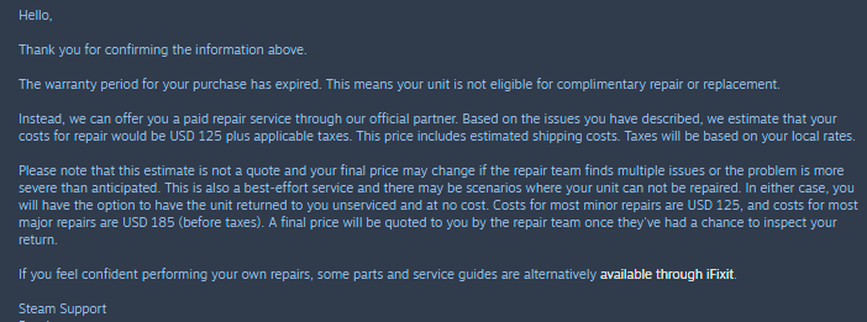Click the "estimated shipping costs" phrase
The image size is (867, 322).
coord(535,136)
